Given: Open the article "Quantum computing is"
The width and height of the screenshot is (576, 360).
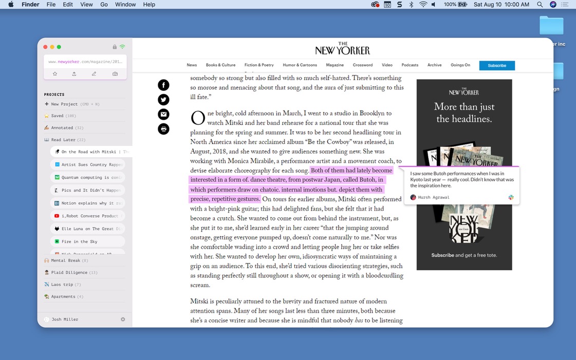Looking at the screenshot, I should coord(87,178).
